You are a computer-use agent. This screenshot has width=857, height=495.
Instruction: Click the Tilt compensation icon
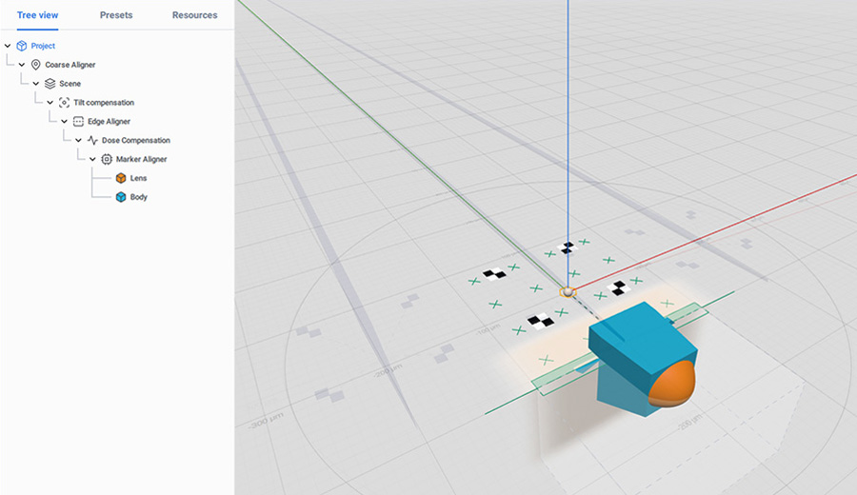point(64,103)
